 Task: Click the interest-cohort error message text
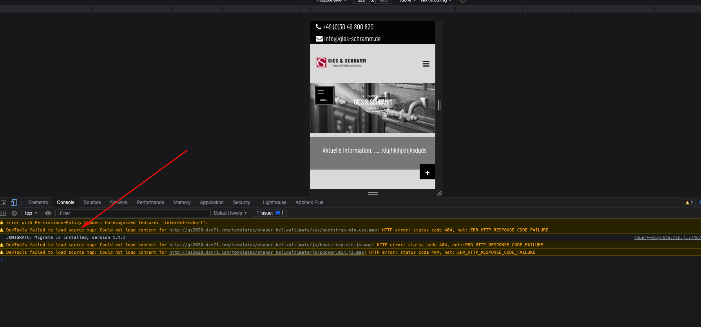tap(107, 222)
